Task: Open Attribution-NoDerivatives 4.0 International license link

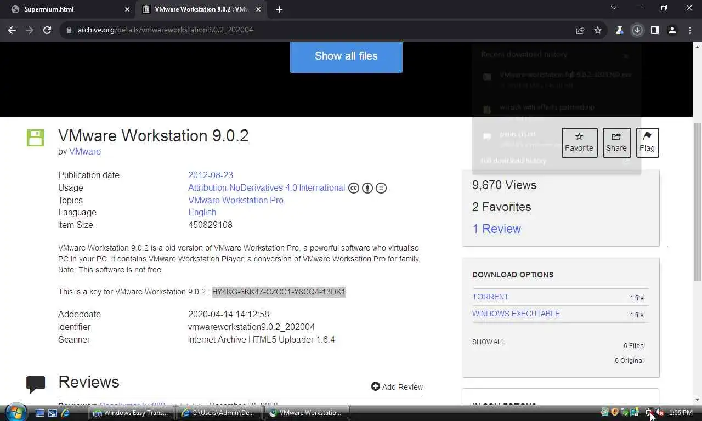Action: pyautogui.click(x=267, y=187)
